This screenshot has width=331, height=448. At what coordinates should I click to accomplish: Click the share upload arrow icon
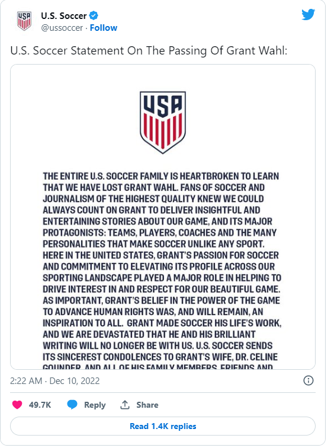125,405
